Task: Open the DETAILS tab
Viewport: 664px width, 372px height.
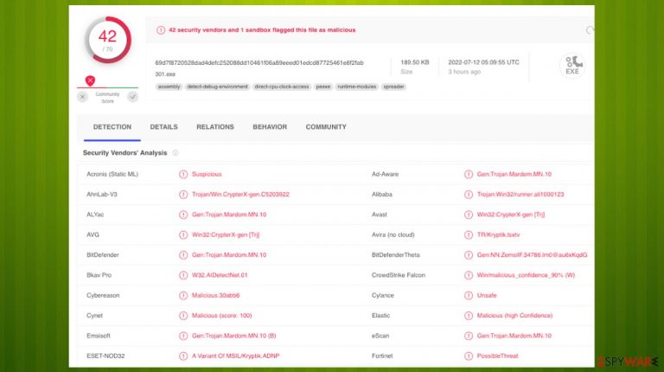Action: point(164,126)
